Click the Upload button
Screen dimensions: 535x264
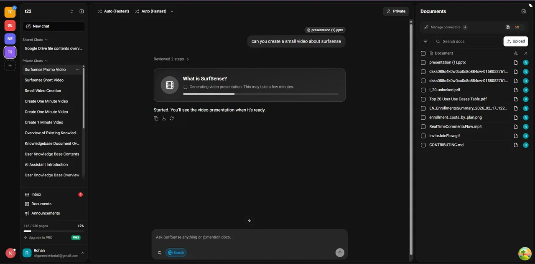click(x=515, y=41)
